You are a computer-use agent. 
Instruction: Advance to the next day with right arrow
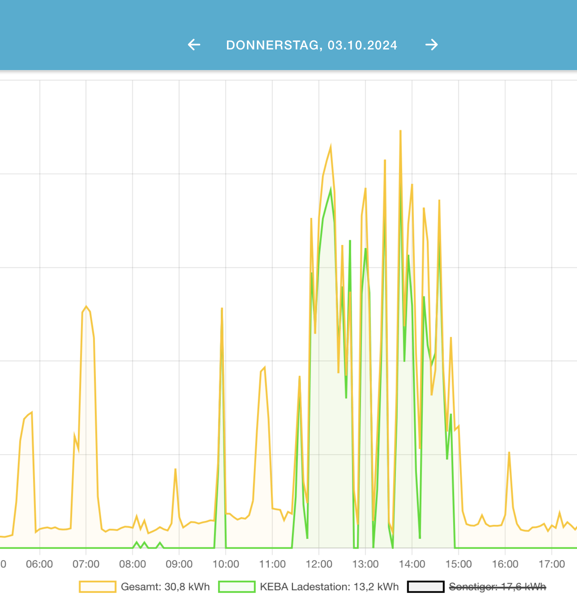coord(431,45)
